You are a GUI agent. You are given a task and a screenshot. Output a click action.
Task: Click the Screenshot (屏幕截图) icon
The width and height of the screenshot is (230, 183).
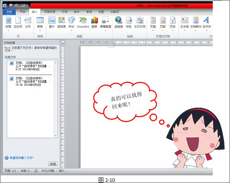coord(106,20)
